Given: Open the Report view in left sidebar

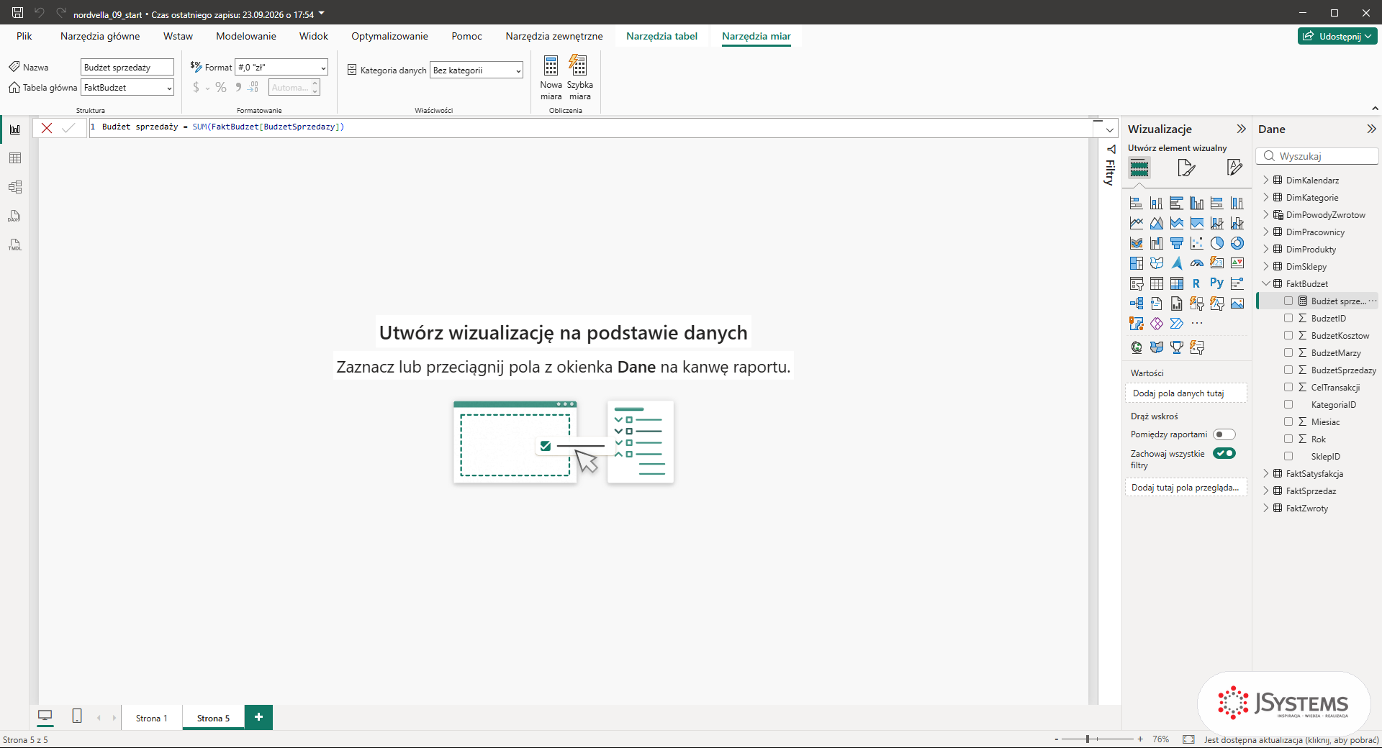Looking at the screenshot, I should tap(15, 129).
